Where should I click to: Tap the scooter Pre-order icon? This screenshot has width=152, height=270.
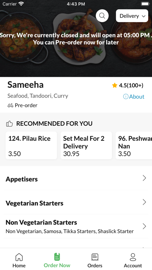pyautogui.click(x=10, y=106)
